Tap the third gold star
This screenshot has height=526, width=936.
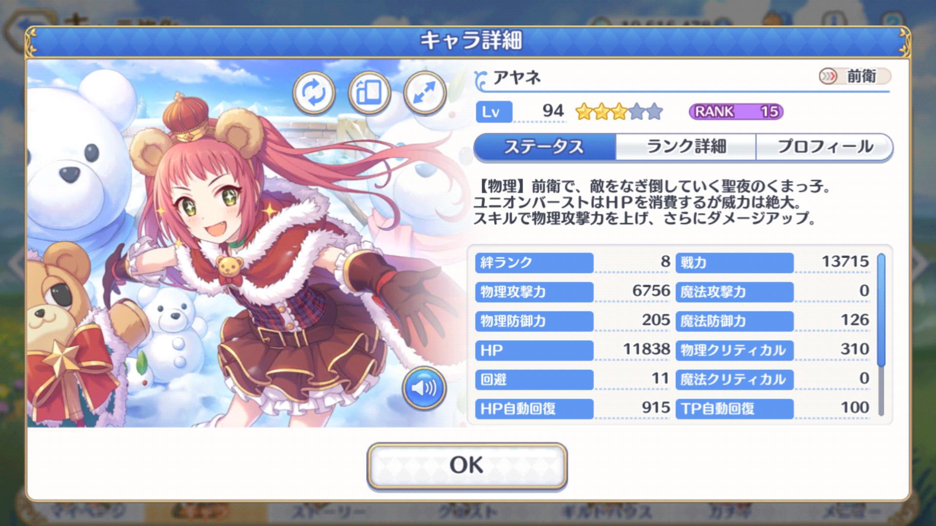(619, 112)
